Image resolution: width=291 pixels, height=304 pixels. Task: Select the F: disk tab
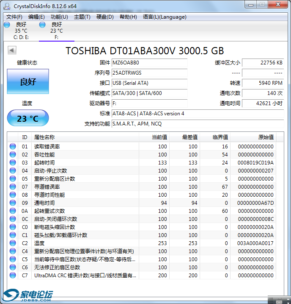point(56,31)
